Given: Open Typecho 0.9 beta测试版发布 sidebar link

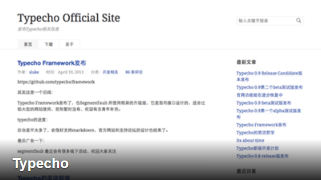Looking at the screenshot, I should 264,103.
